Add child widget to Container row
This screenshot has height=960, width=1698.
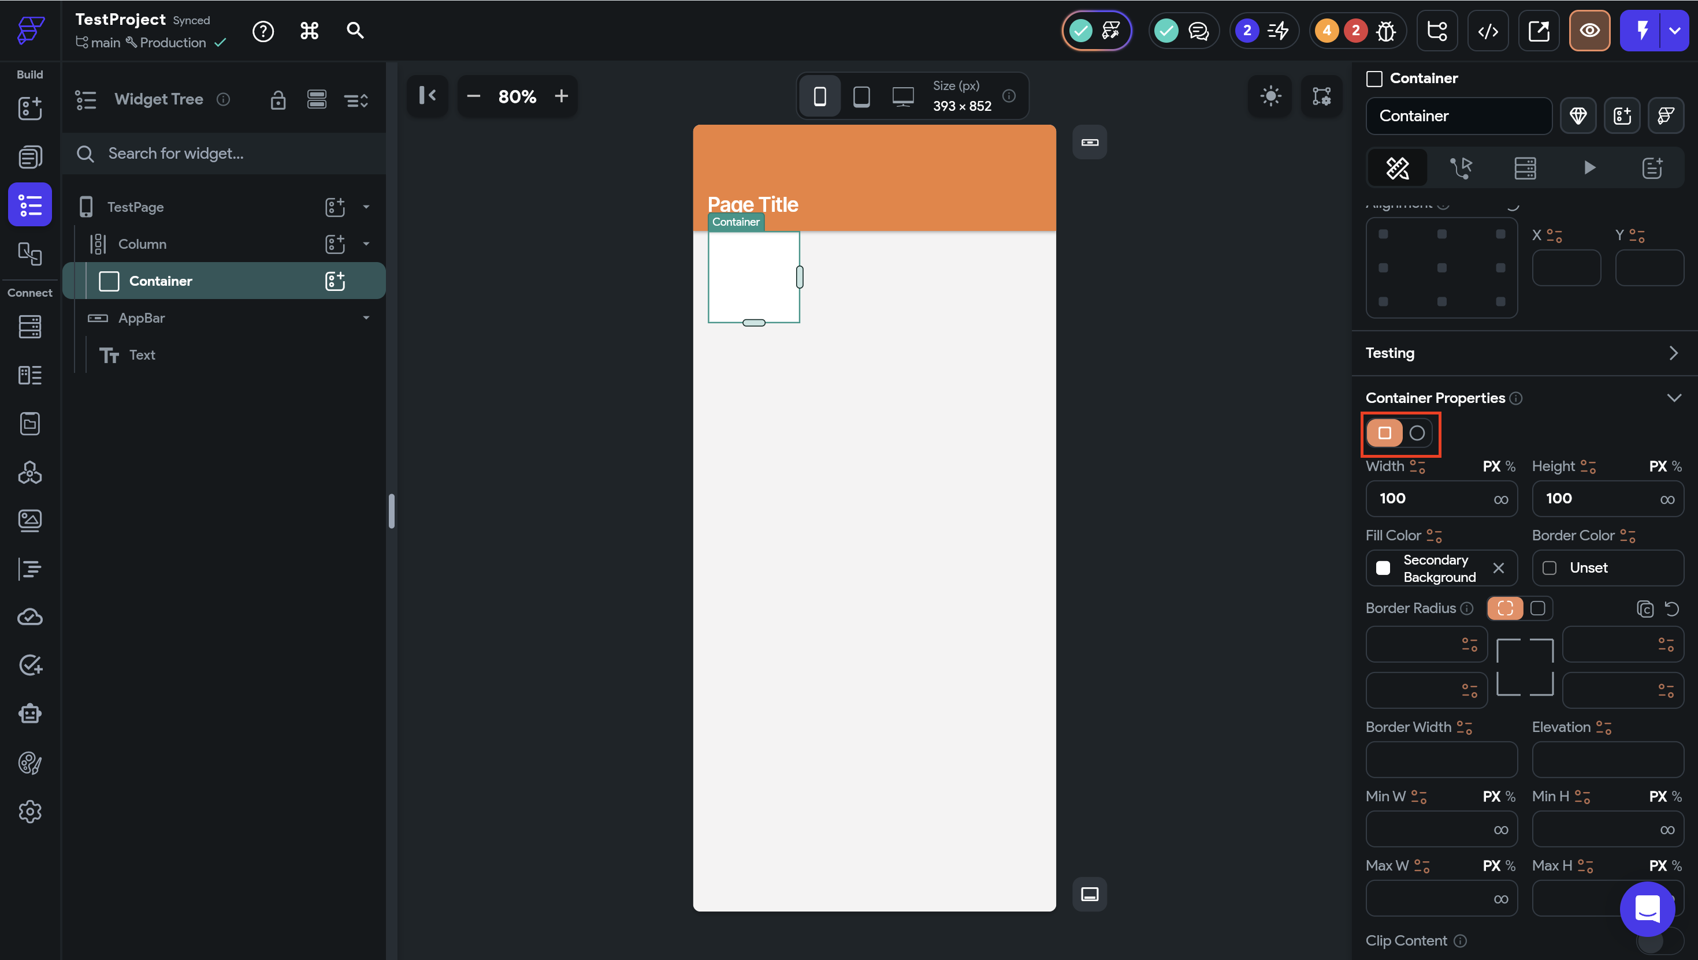coord(335,281)
